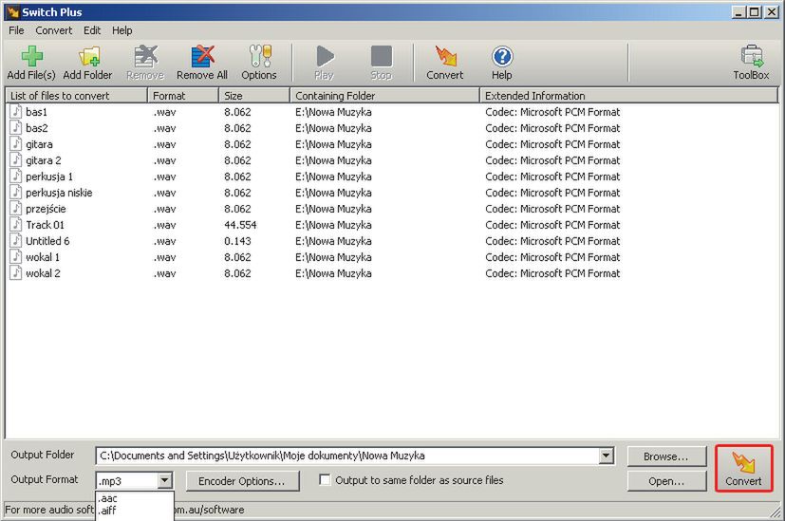This screenshot has height=521, width=785.
Task: Click the Remove toolbar icon
Action: click(145, 57)
